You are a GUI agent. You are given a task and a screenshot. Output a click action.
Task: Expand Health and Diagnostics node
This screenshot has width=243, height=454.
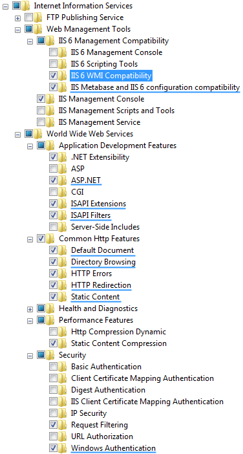point(30,309)
